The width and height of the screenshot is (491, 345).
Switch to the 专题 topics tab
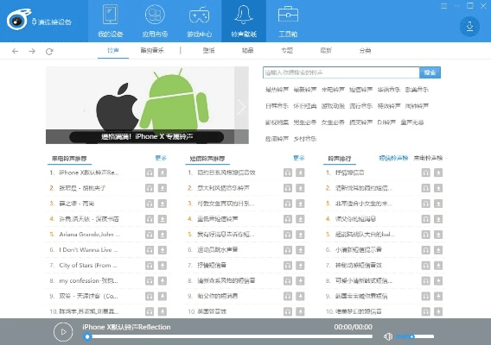tap(287, 50)
